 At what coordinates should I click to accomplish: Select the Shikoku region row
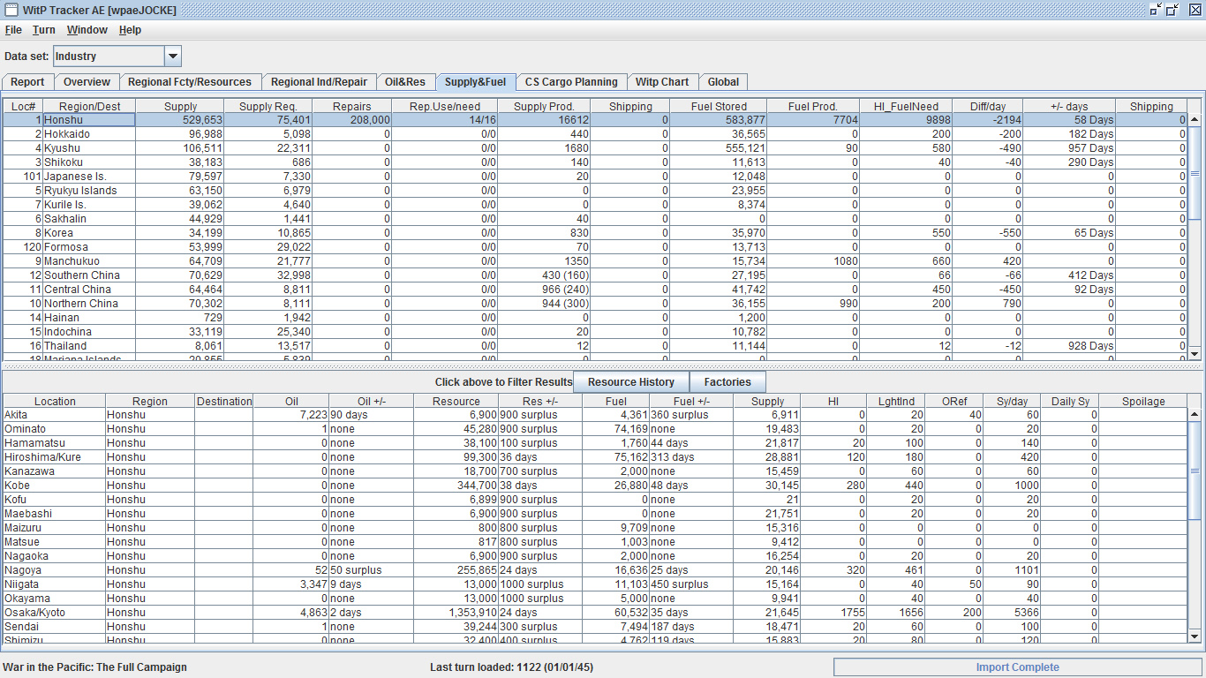tap(596, 162)
